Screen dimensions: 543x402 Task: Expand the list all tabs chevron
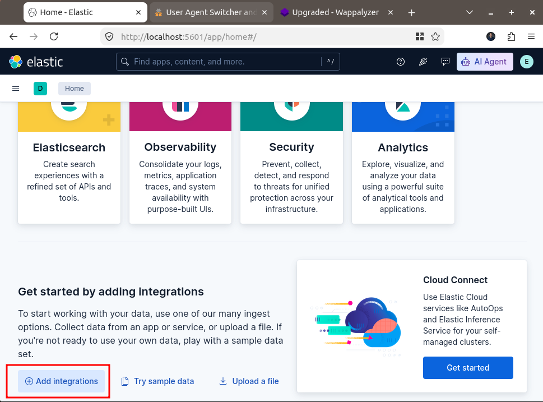(x=469, y=12)
